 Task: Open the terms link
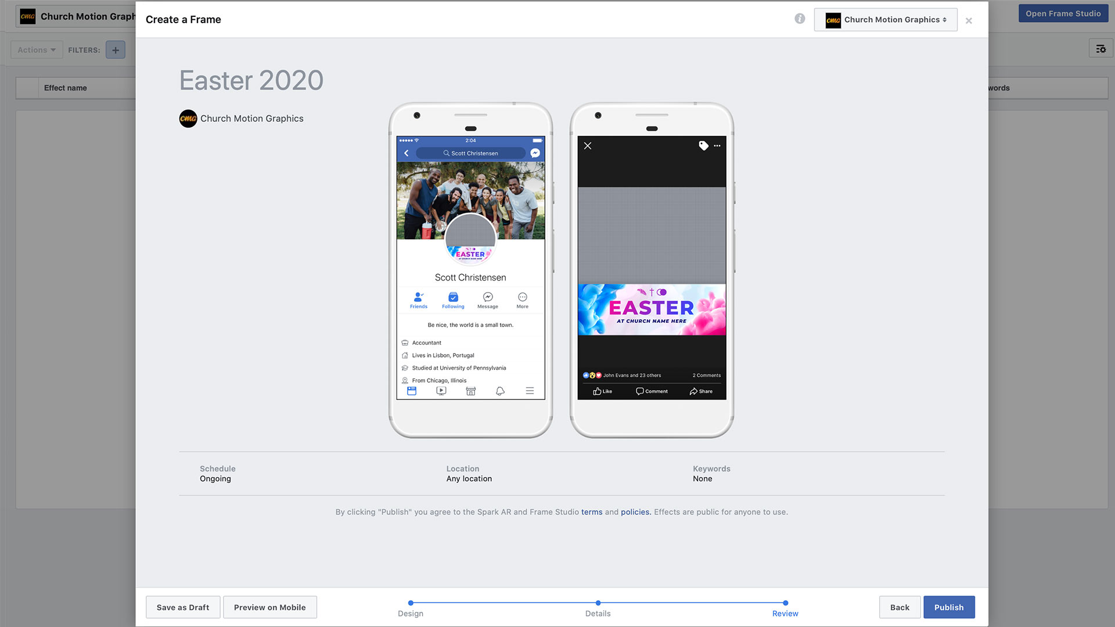coord(592,512)
